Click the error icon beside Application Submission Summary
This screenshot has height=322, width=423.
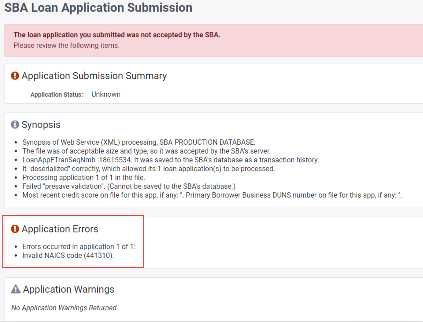tap(15, 76)
